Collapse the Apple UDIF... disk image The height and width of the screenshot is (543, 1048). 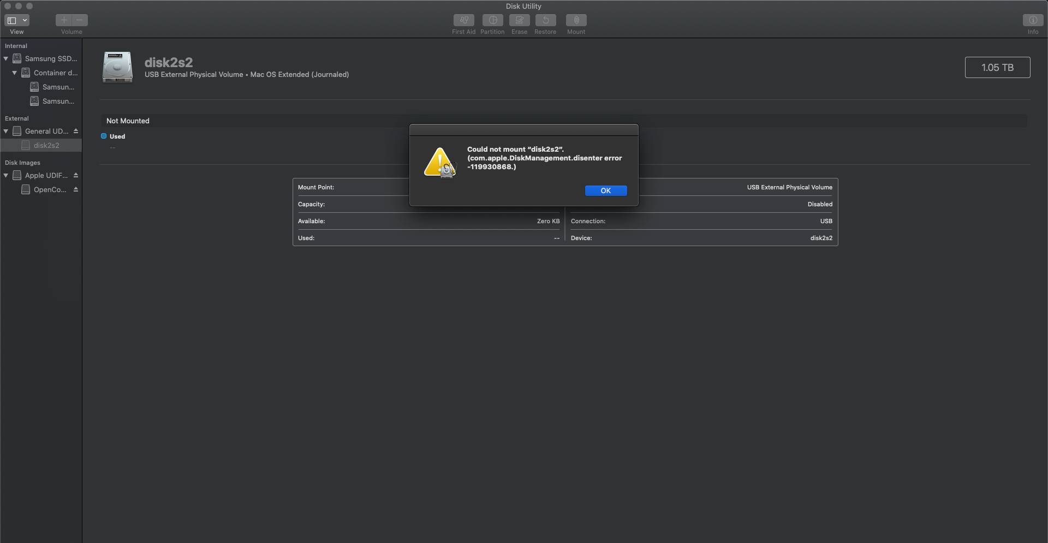tap(6, 175)
